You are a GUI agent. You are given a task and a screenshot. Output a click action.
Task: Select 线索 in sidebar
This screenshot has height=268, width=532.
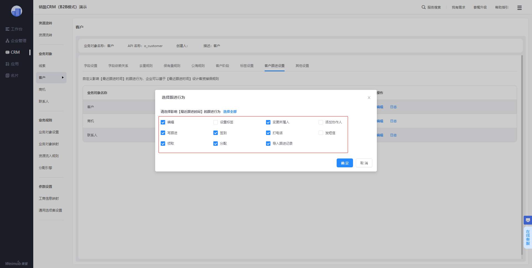tap(42, 66)
